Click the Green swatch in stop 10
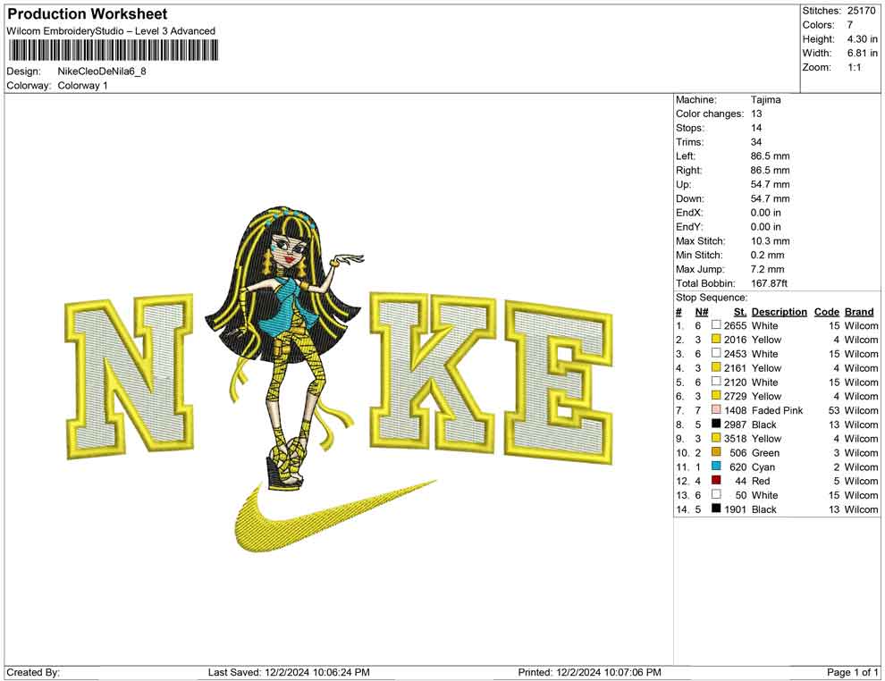Viewport: 885px width, 681px height. click(716, 452)
